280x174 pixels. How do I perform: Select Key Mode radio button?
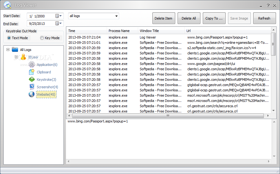42,38
